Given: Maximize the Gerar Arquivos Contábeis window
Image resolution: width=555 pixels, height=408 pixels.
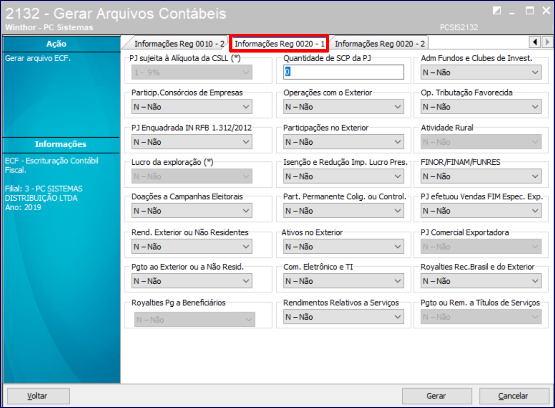Looking at the screenshot, I should (x=530, y=11).
